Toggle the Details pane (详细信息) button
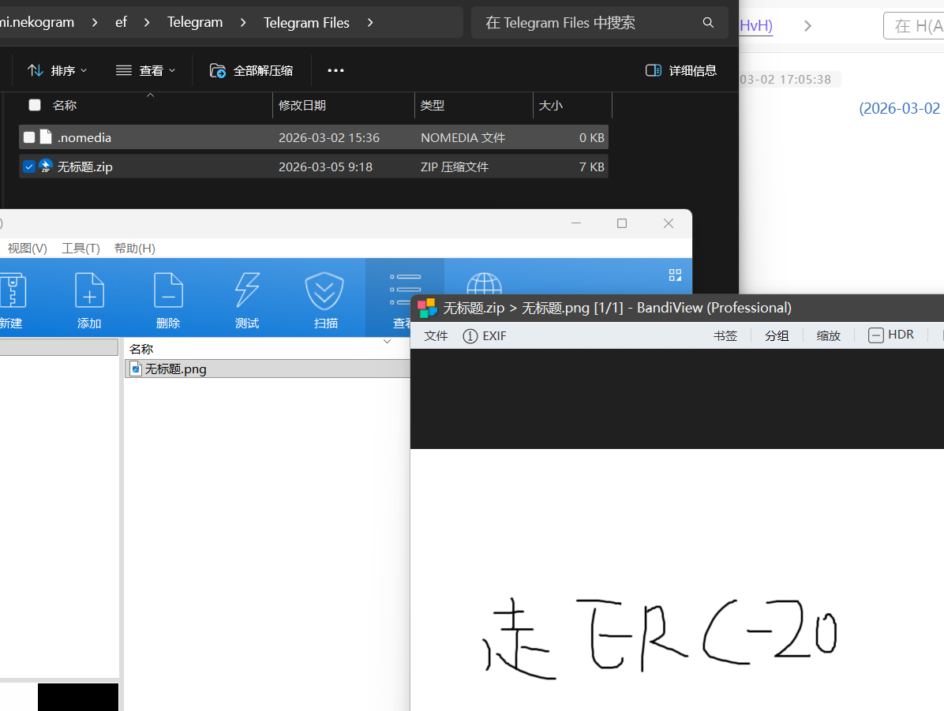The image size is (944, 711). 681,70
